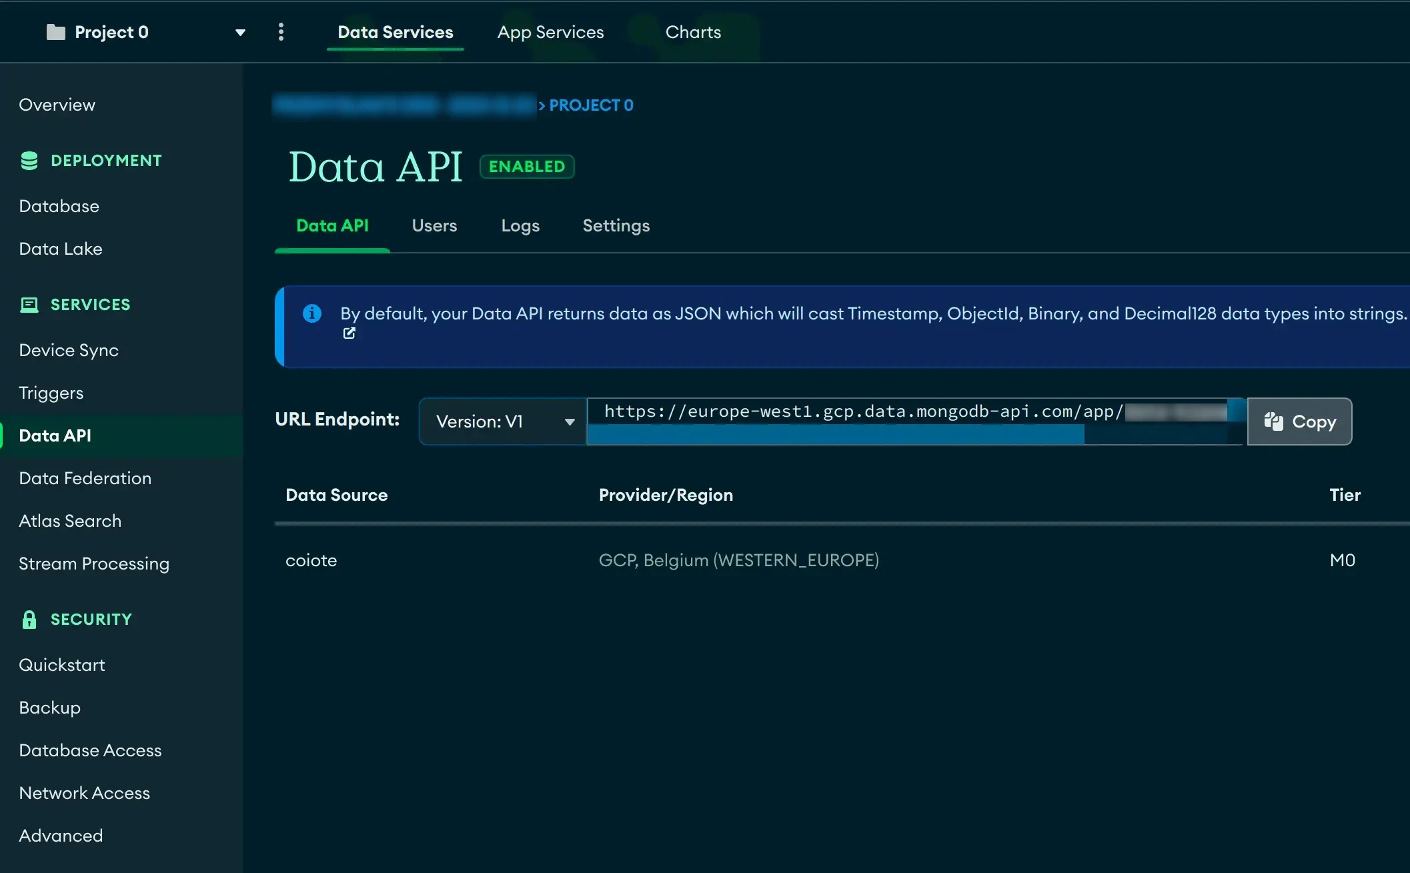Screen dimensions: 1410x873
Task: Click the Provider/Region column header
Action: (666, 495)
